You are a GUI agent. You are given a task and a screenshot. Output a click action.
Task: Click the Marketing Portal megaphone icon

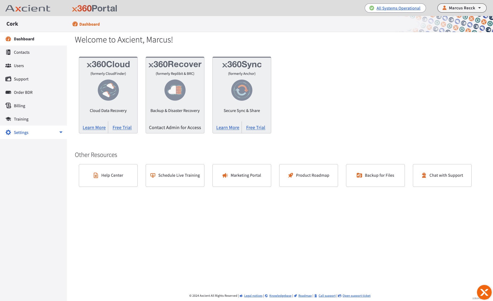pos(225,175)
